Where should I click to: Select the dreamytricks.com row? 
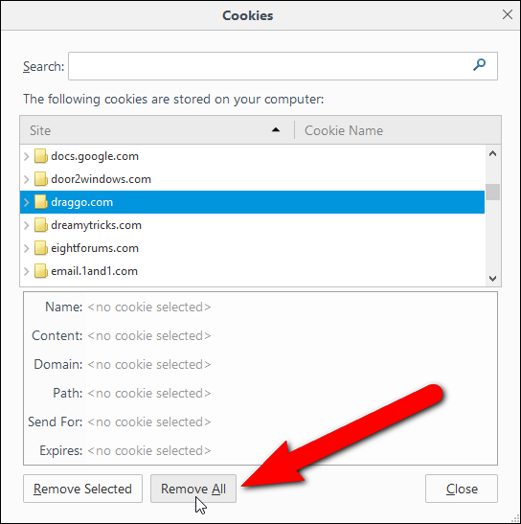pyautogui.click(x=252, y=225)
